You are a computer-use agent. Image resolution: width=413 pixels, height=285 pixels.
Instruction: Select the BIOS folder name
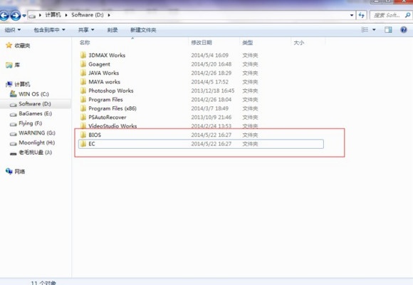pyautogui.click(x=95, y=135)
